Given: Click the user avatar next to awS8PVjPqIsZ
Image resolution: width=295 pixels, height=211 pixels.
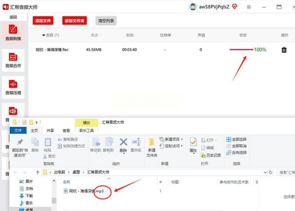Looking at the screenshot, I should click(193, 7).
